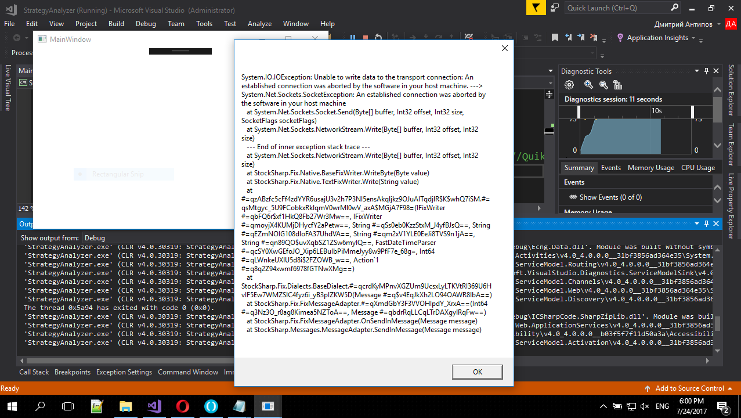Switch to the Summary tab
This screenshot has height=418, width=741.
click(x=579, y=168)
